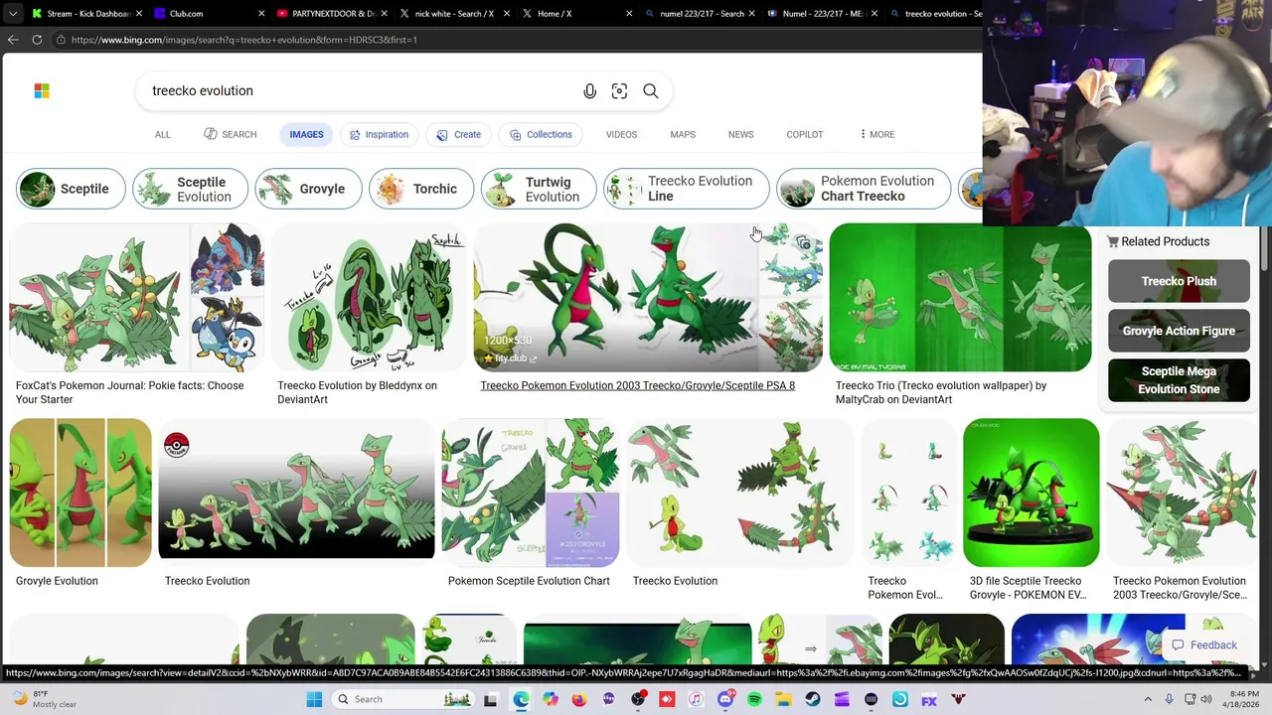
Task: Select the SEARCH tab
Action: pos(231,135)
